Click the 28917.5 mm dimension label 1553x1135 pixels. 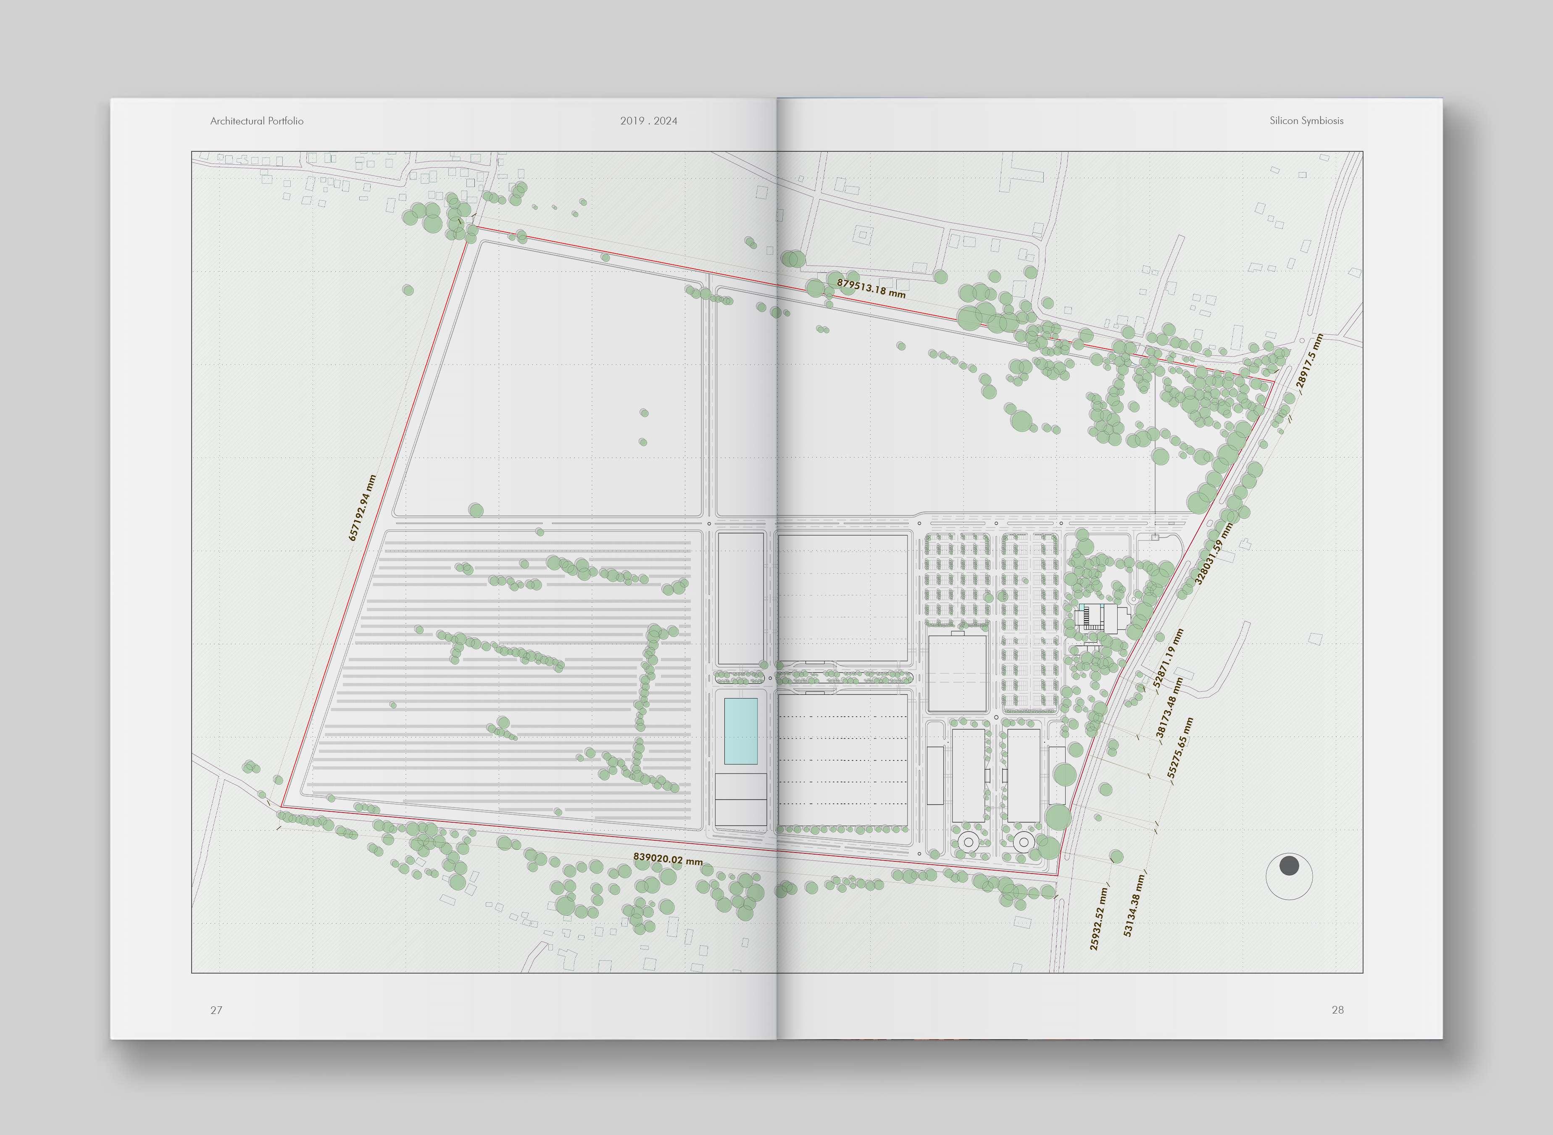pos(1308,362)
